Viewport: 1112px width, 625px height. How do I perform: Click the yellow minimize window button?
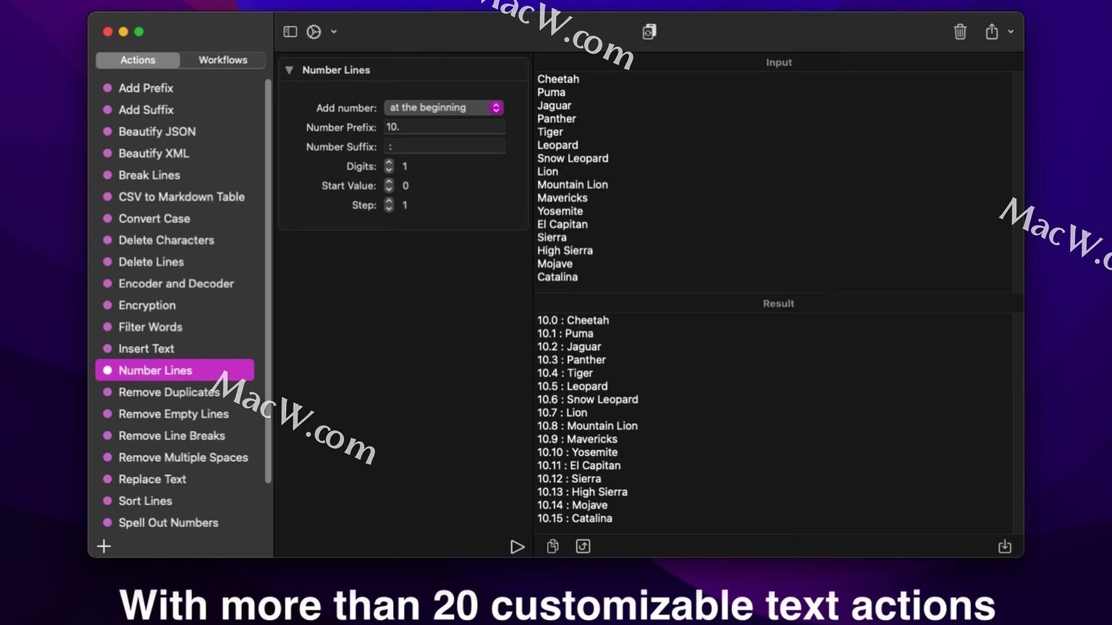(x=123, y=32)
